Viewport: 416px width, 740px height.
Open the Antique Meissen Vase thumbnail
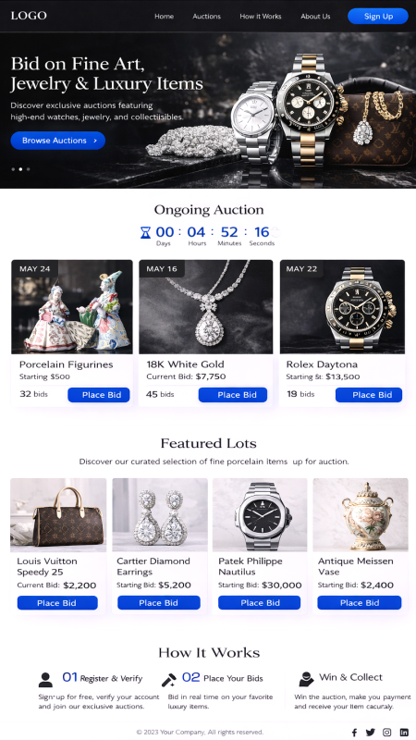click(361, 515)
